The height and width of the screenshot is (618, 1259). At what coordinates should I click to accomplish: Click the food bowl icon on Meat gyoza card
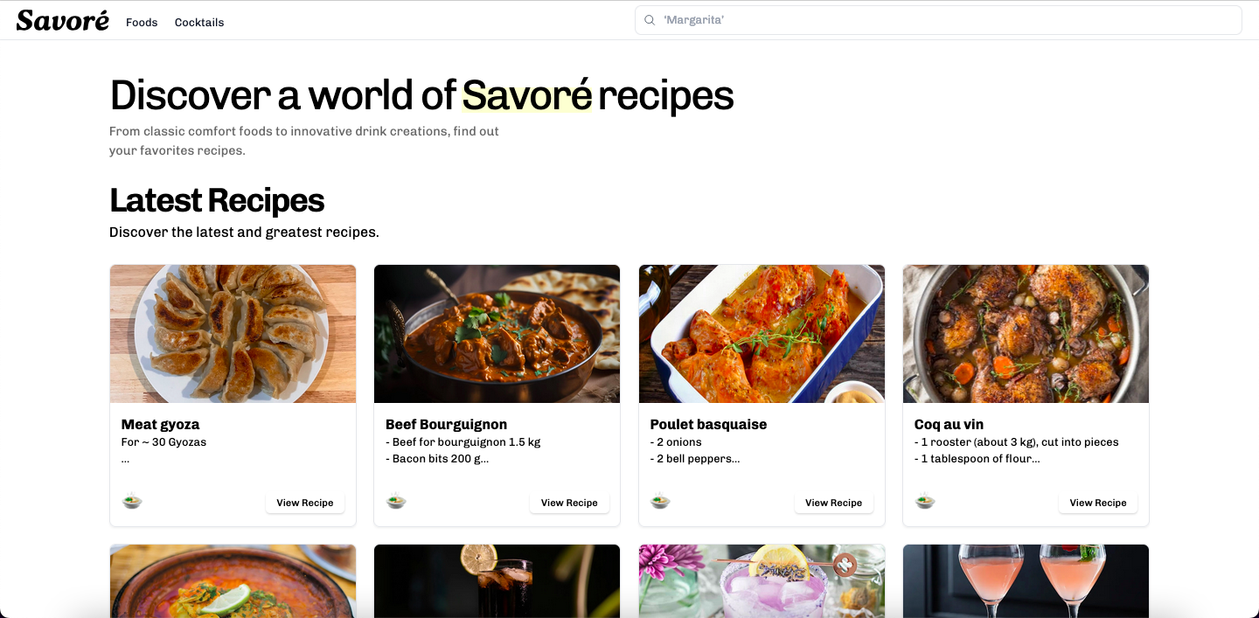[132, 502]
